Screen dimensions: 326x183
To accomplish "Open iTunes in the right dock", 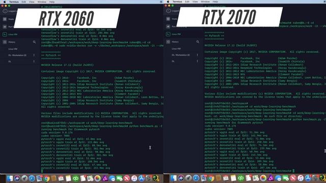I will click(x=301, y=178).
